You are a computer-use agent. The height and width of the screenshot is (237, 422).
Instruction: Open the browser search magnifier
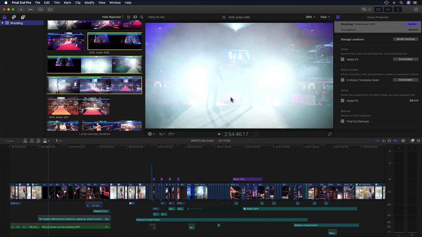point(142,17)
